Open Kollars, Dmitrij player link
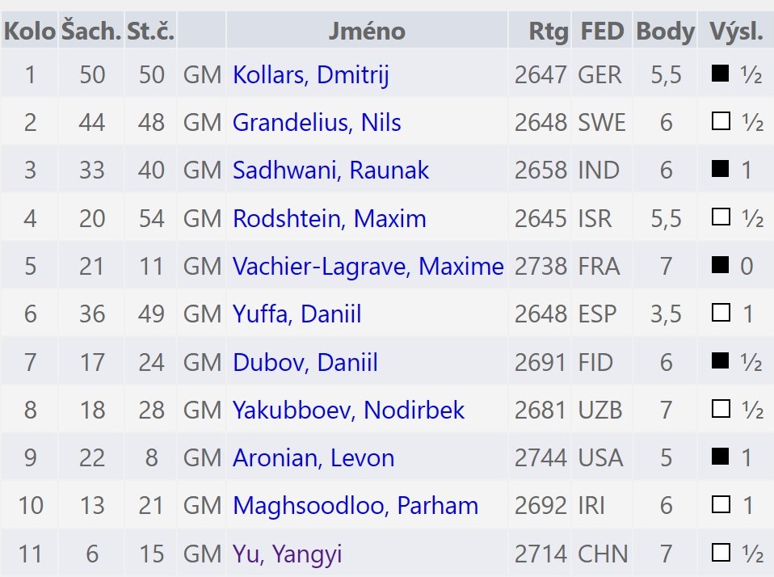 tap(310, 75)
